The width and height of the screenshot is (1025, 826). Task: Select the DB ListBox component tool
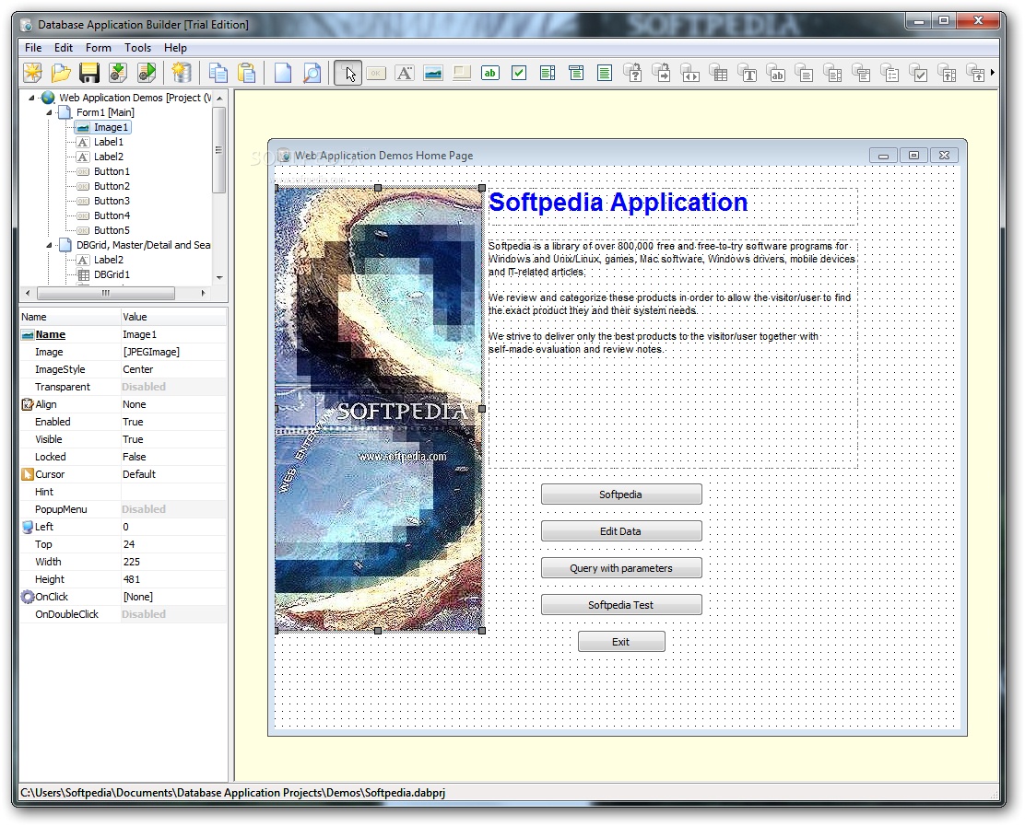[833, 73]
